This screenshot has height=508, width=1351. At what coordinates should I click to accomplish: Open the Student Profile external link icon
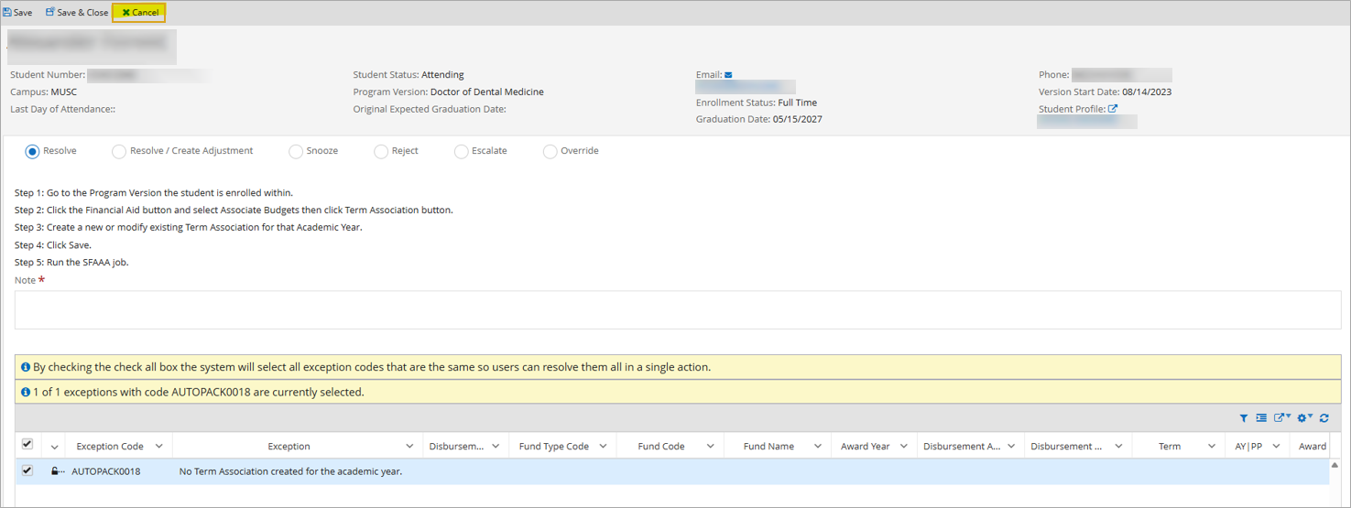click(1113, 109)
